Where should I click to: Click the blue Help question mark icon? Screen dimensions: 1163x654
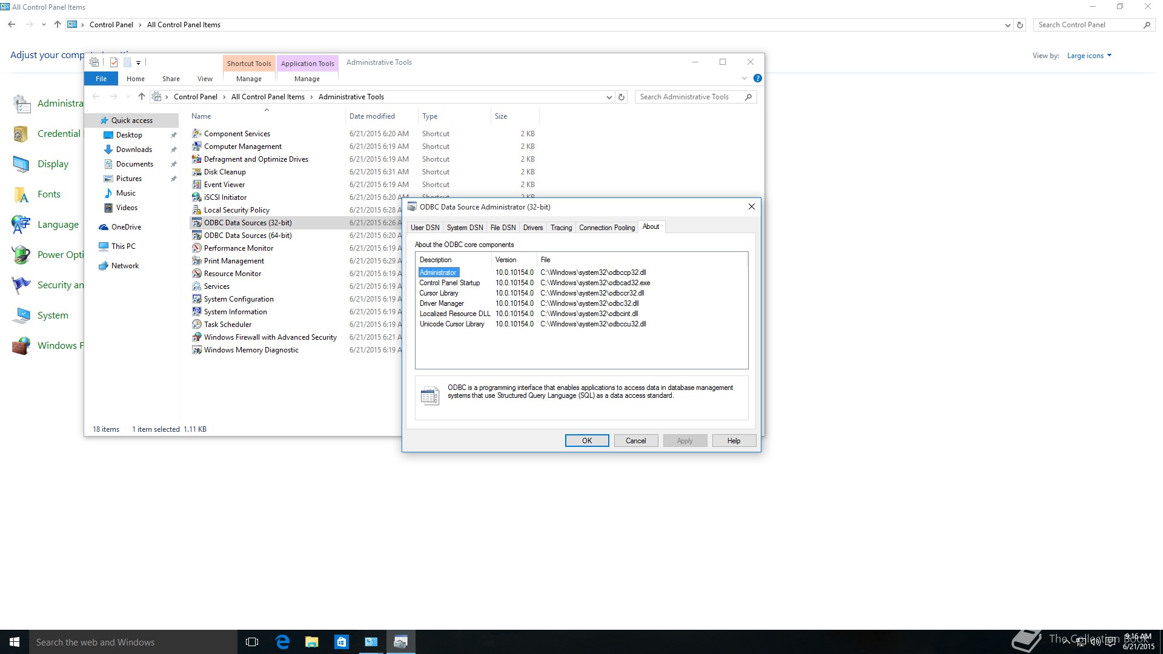(x=757, y=78)
